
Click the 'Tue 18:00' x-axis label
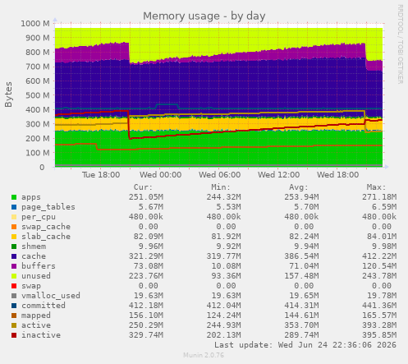[x=101, y=175]
